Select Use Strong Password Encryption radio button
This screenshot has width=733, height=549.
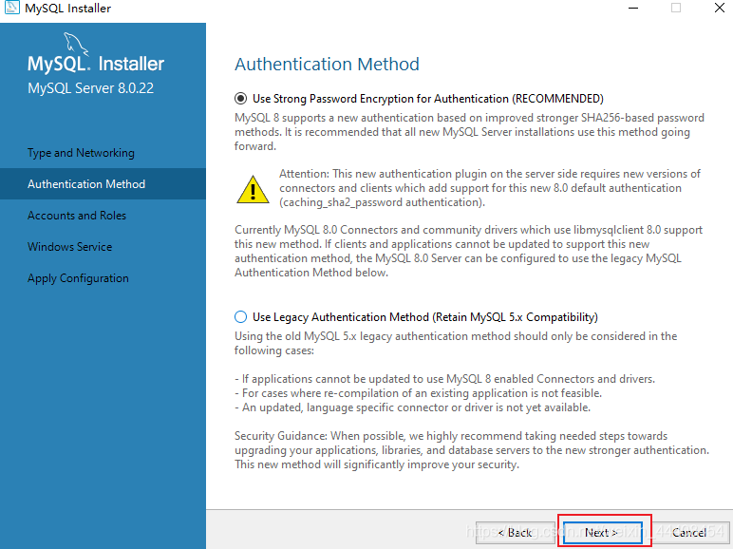(x=240, y=98)
